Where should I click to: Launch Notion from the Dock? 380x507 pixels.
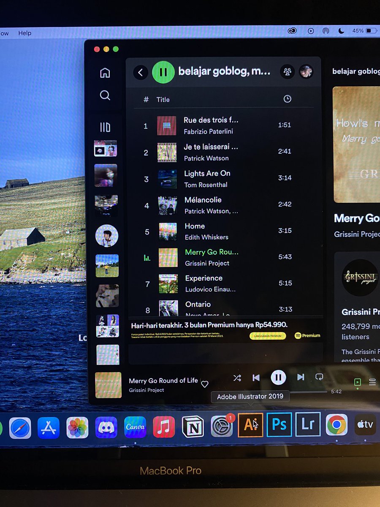[x=193, y=426]
